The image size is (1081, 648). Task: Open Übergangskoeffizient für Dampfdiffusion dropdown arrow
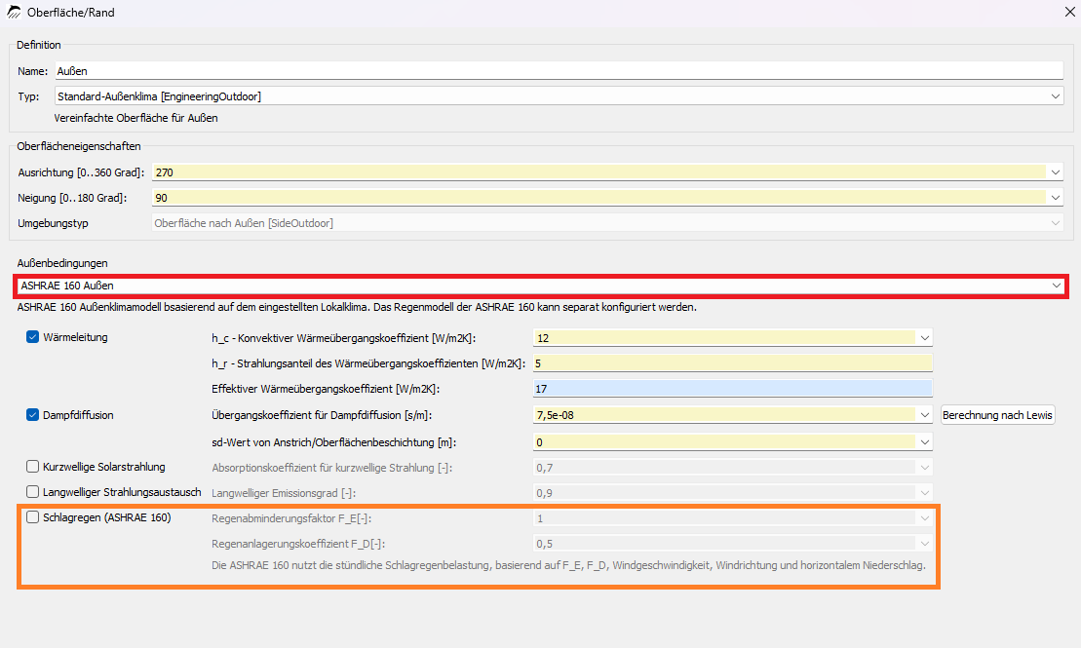coord(924,415)
